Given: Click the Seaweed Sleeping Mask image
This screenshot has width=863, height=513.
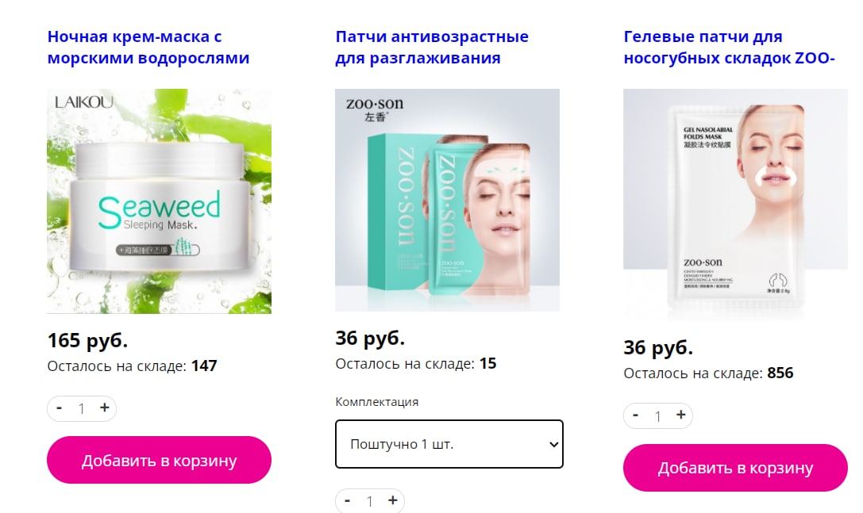Looking at the screenshot, I should click(x=159, y=201).
